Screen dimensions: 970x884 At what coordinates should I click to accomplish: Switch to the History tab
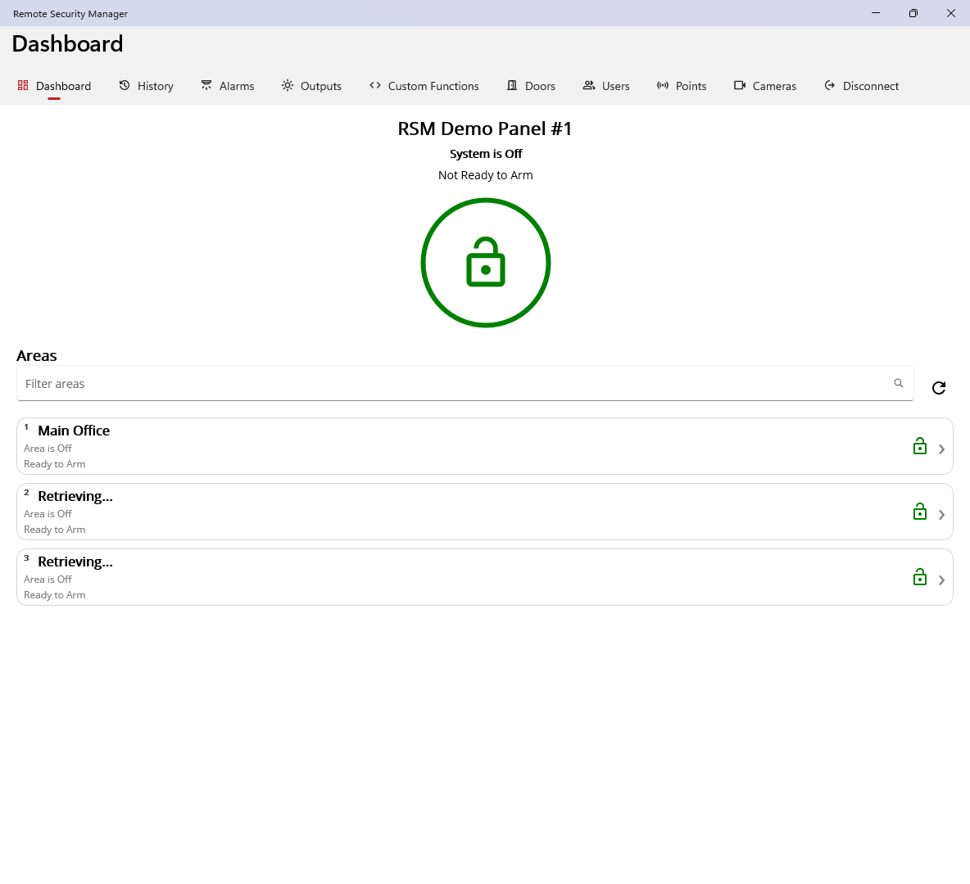click(x=146, y=86)
